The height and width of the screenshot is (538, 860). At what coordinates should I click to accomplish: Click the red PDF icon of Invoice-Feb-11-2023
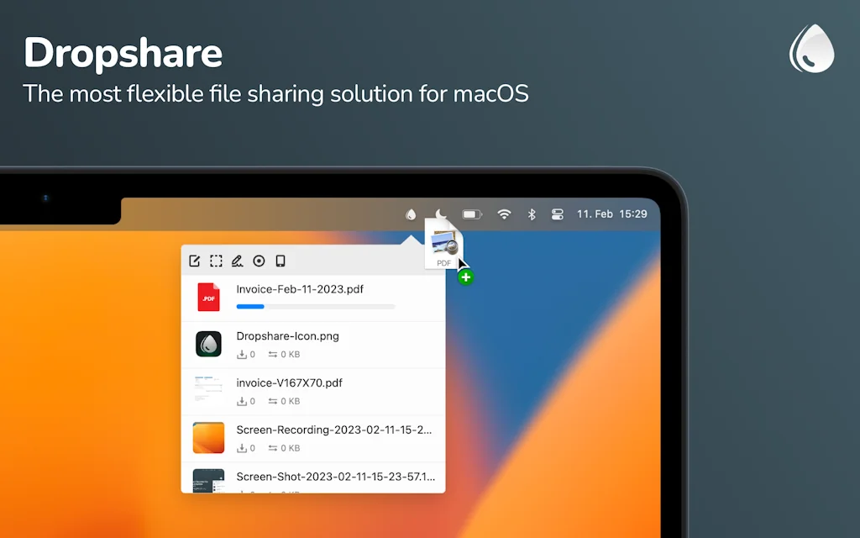point(208,297)
